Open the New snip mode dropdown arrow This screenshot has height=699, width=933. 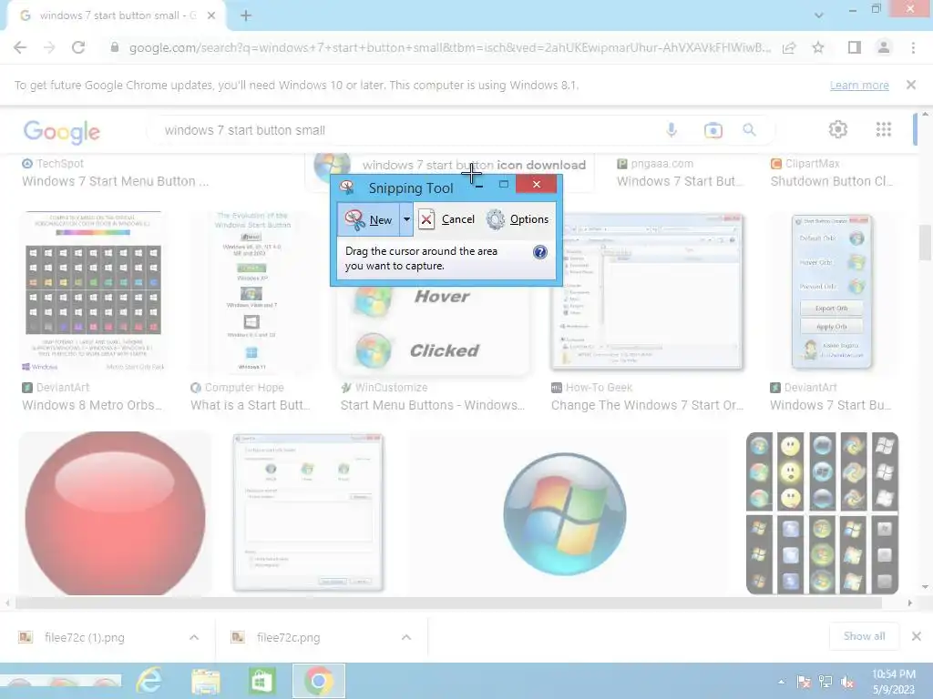(406, 219)
